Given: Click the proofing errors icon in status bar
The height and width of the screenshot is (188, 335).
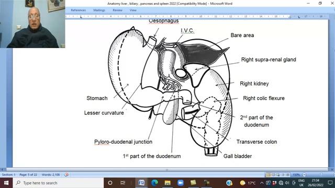Looking at the screenshot, I should (x=66, y=174).
